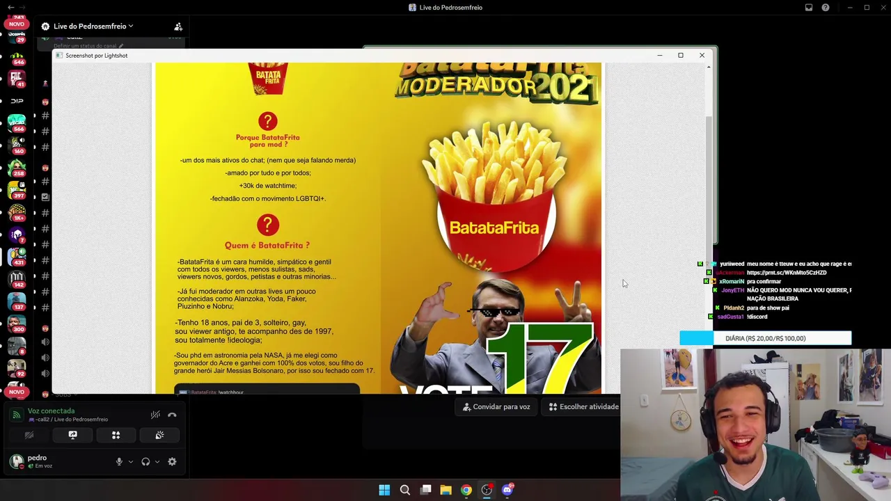Open Discord help icon in title bar
The width and height of the screenshot is (891, 501).
coord(826,8)
